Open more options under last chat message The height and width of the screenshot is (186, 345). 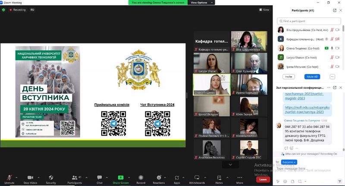tap(297, 148)
